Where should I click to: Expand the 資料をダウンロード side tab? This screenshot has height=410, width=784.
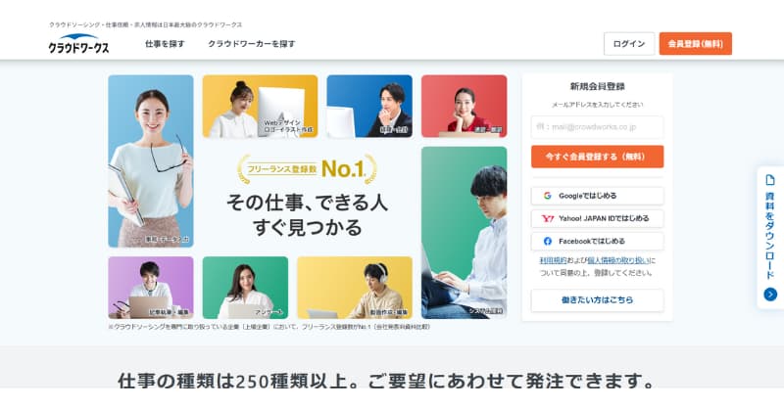coord(770,238)
